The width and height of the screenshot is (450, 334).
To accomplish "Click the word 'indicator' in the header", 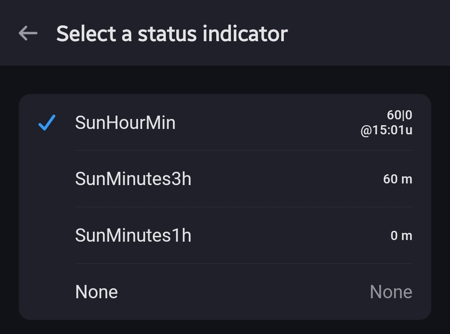I will point(245,33).
